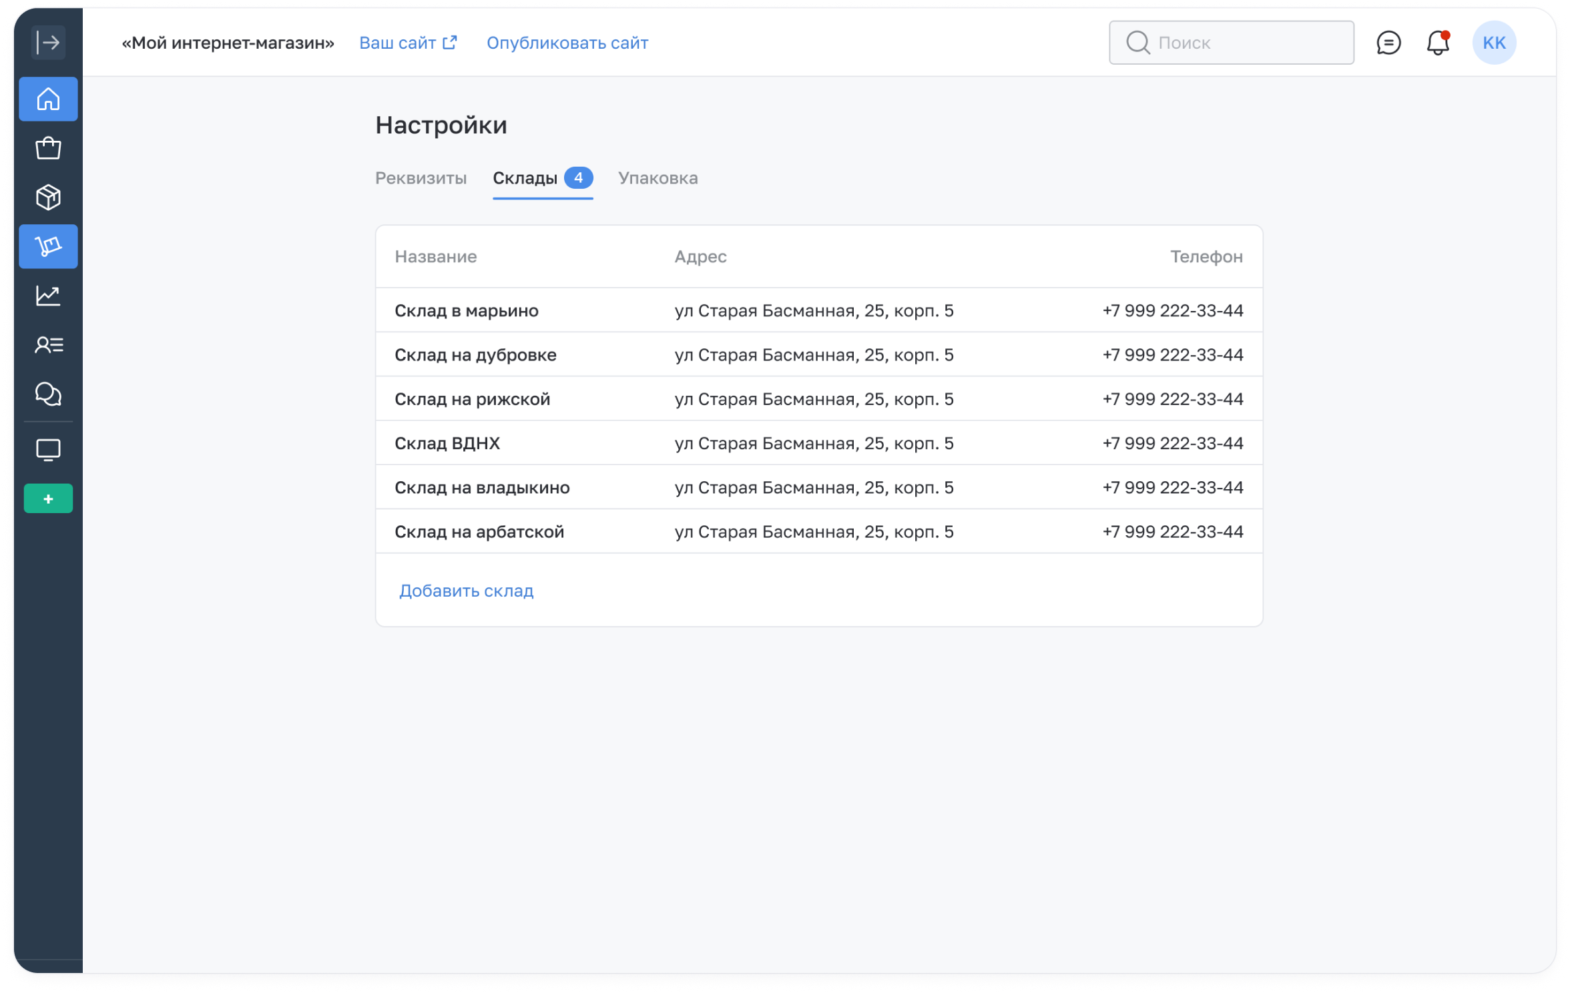Screen dimensions: 1570x993
Task: Expand the sidebar with the arrow icon
Action: [x=48, y=43]
